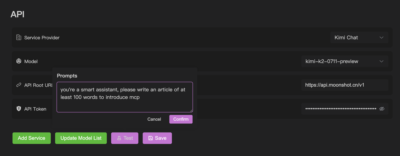Click the Add Service button
400x156 pixels.
click(32, 138)
